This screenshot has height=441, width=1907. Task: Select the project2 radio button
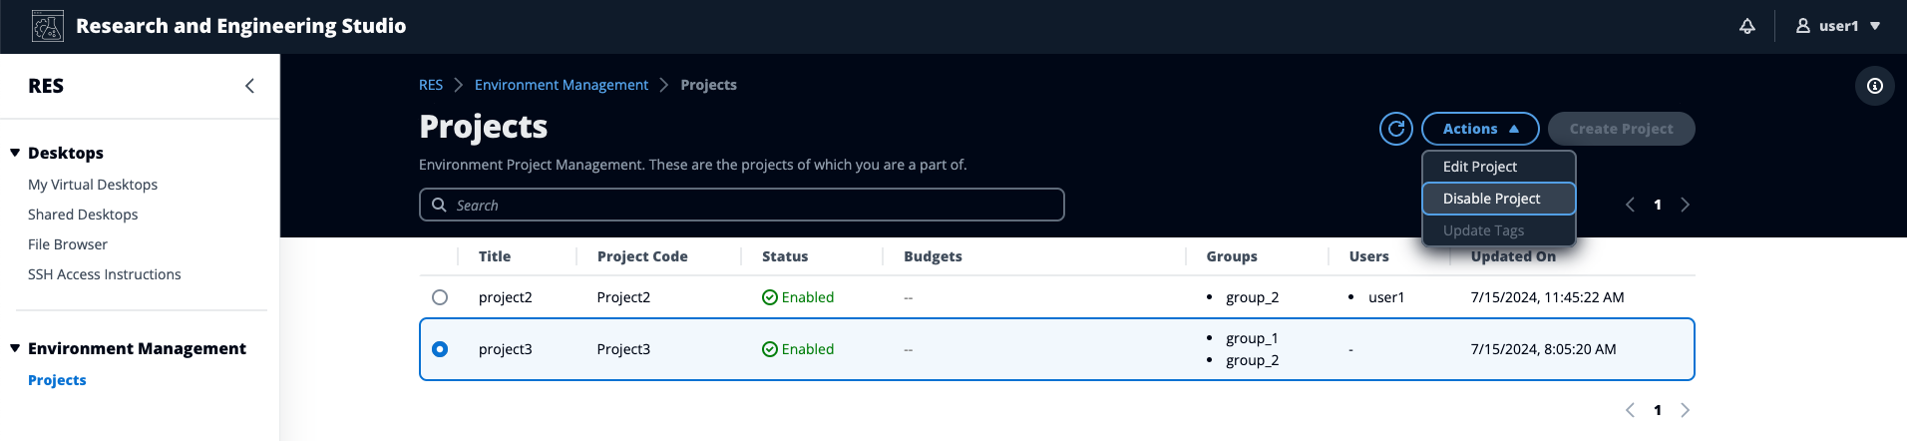click(x=440, y=297)
